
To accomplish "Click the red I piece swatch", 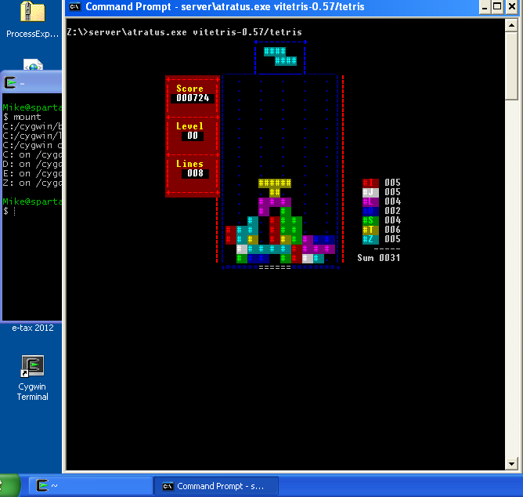I will (370, 183).
